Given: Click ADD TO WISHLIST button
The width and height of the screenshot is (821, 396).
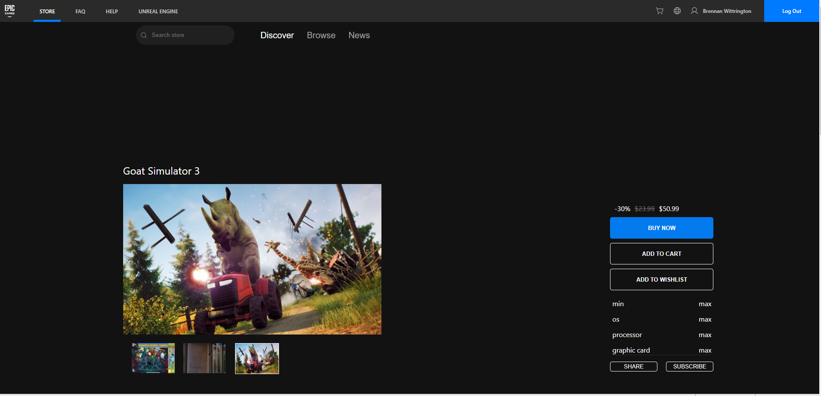Looking at the screenshot, I should point(662,279).
